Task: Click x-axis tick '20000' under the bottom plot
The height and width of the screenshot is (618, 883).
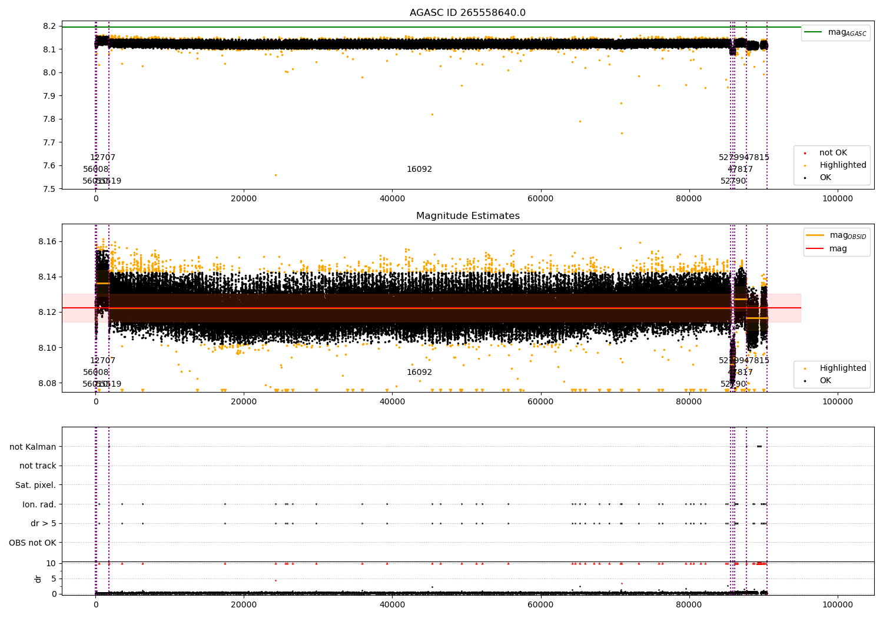Action: (x=244, y=604)
